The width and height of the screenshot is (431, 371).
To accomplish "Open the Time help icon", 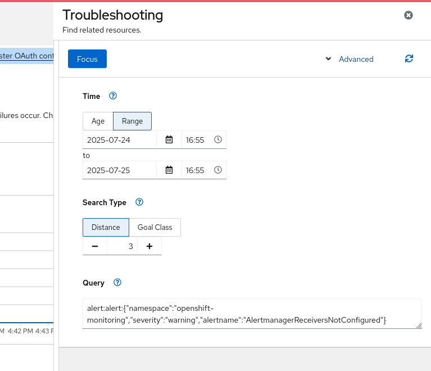I will pos(113,96).
